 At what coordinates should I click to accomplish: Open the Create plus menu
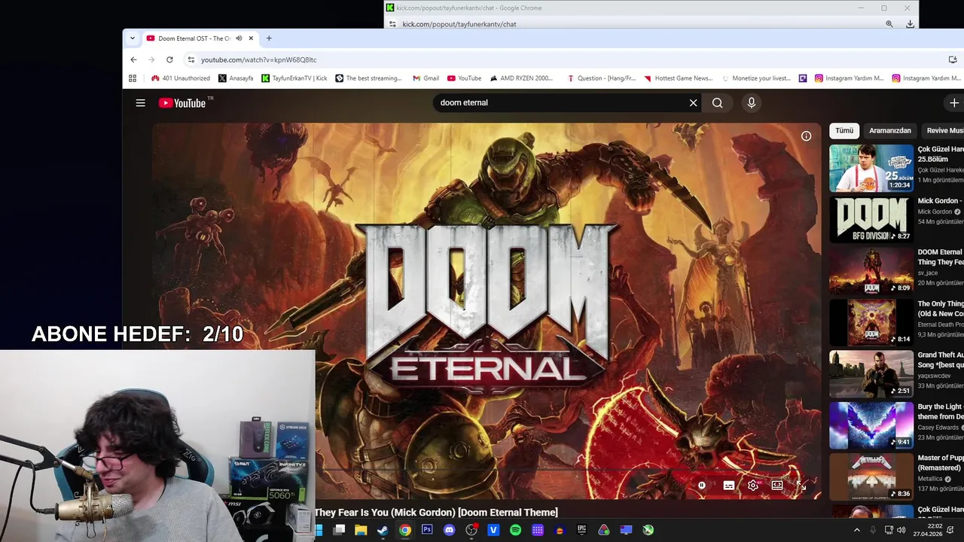pos(954,103)
